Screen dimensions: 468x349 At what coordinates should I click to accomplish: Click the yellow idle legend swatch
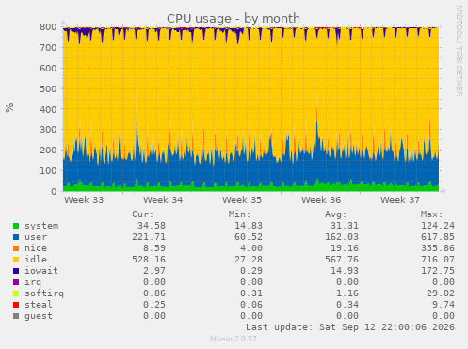16,260
